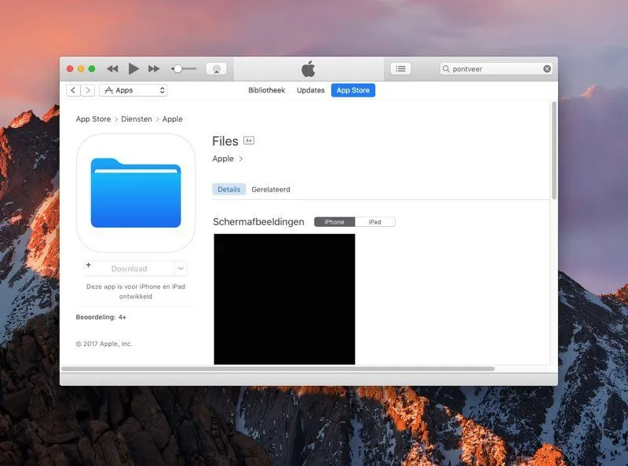Click the App Store breadcrumb link
Image resolution: width=628 pixels, height=466 pixels.
[x=93, y=119]
